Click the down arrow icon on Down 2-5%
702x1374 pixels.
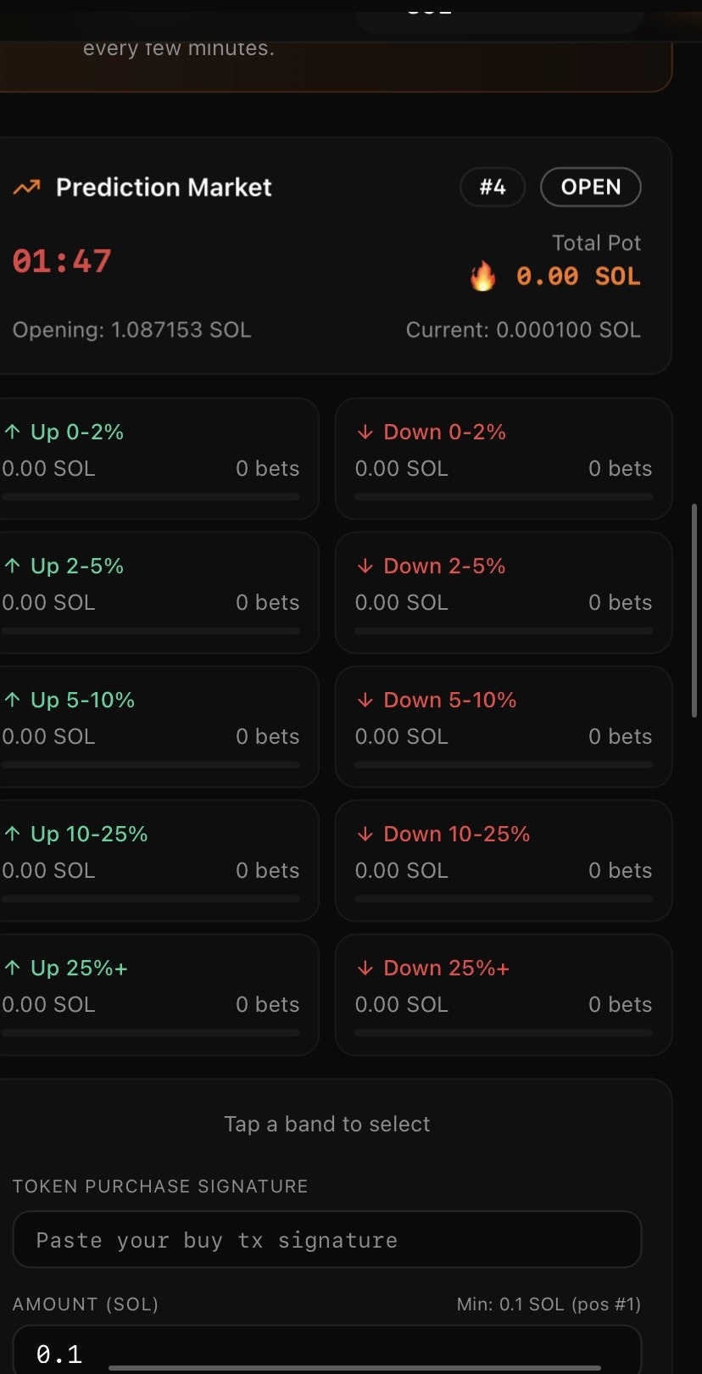tap(365, 566)
